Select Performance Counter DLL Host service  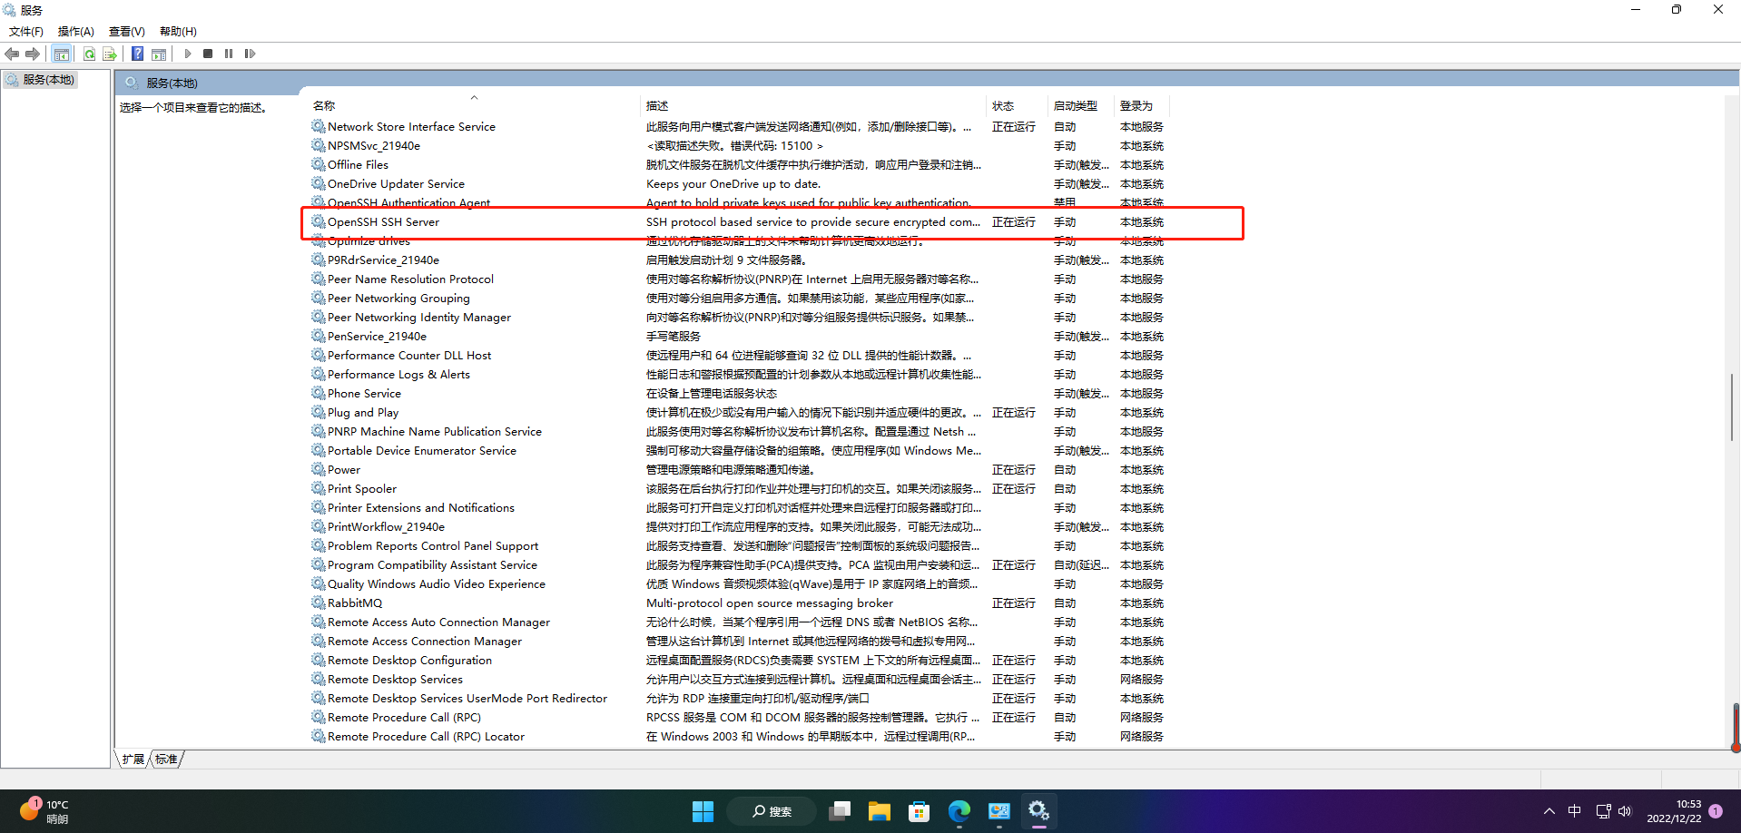click(738, 355)
